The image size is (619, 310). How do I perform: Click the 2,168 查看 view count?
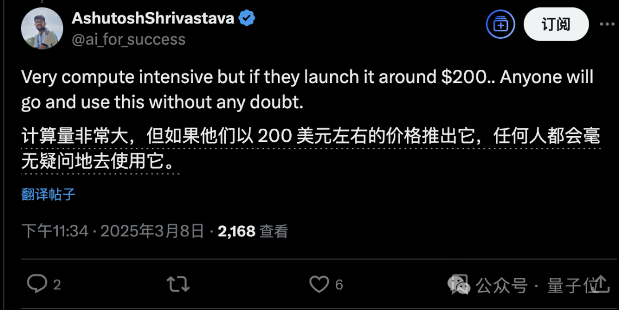253,231
